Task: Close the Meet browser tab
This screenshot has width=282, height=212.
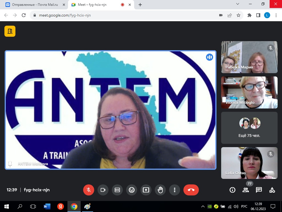Action: (x=130, y=5)
